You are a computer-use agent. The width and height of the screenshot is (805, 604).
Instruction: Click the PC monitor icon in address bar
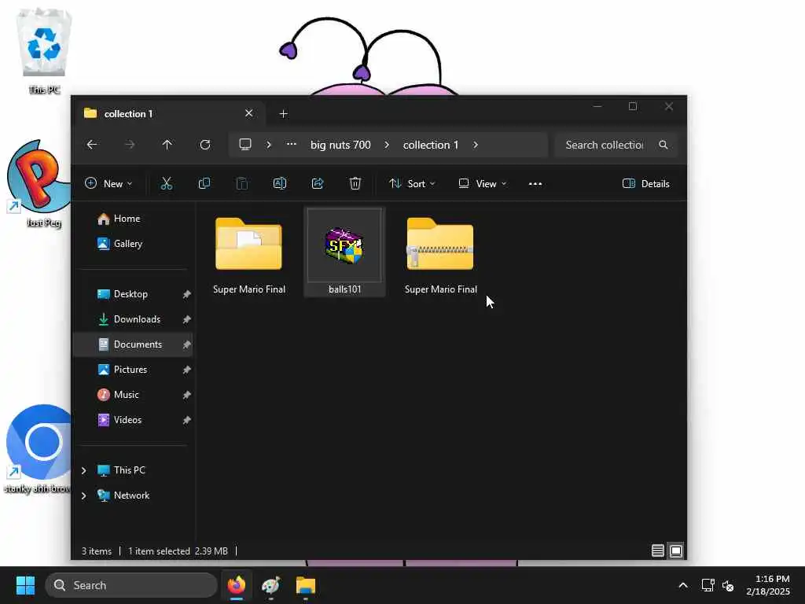click(245, 145)
